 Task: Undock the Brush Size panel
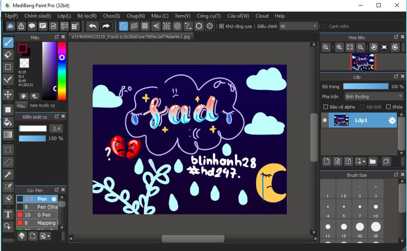(x=396, y=174)
